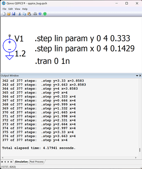
Task: Click output line '363 of 377 steps'
Action: point(44,84)
